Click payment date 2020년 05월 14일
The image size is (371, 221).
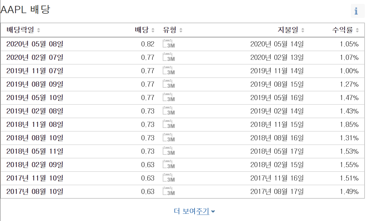(x=277, y=44)
